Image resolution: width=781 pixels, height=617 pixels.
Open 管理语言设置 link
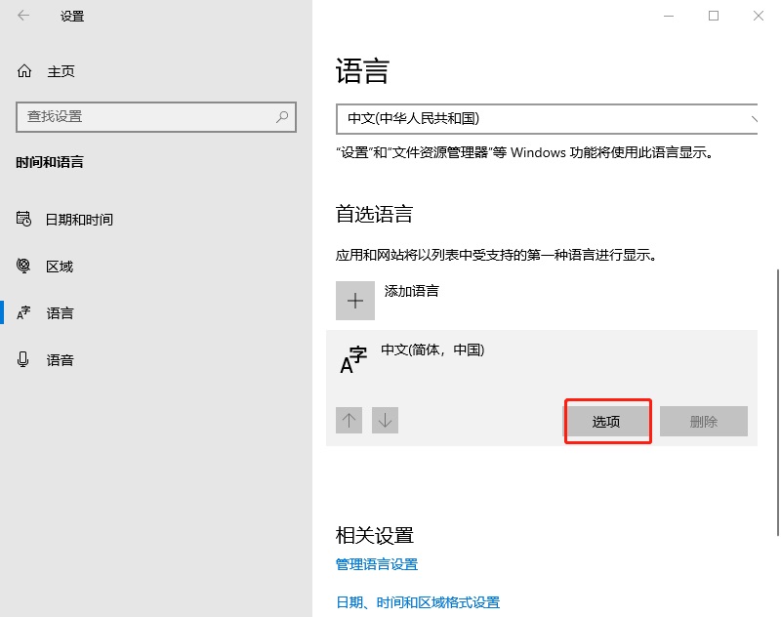[x=377, y=564]
